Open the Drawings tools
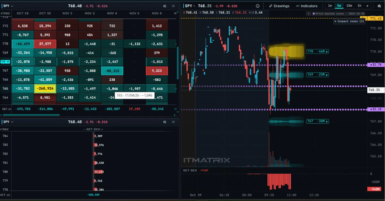385x201 pixels. pos(279,6)
